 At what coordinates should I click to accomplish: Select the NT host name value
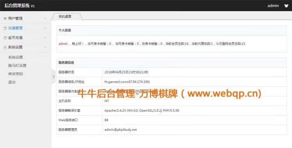tap(107, 101)
